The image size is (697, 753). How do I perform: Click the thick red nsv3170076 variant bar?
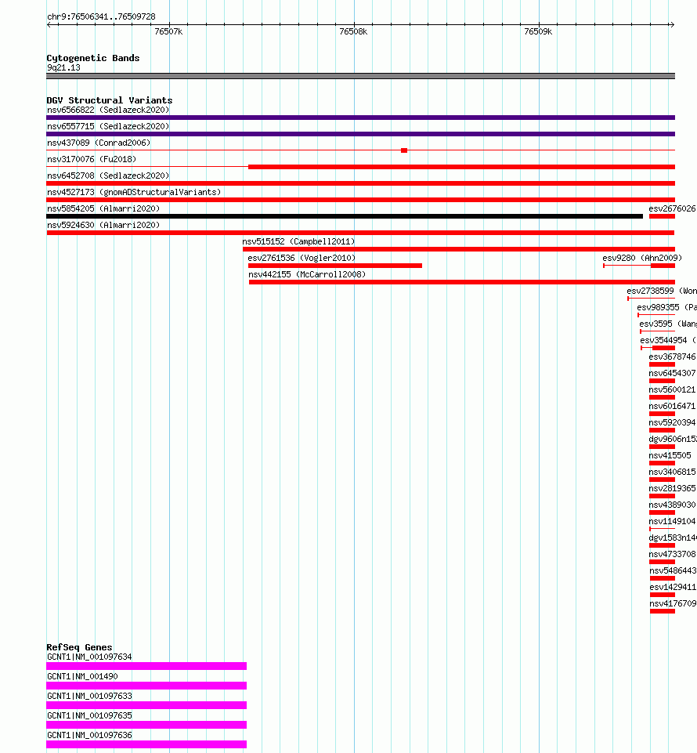pos(461,167)
